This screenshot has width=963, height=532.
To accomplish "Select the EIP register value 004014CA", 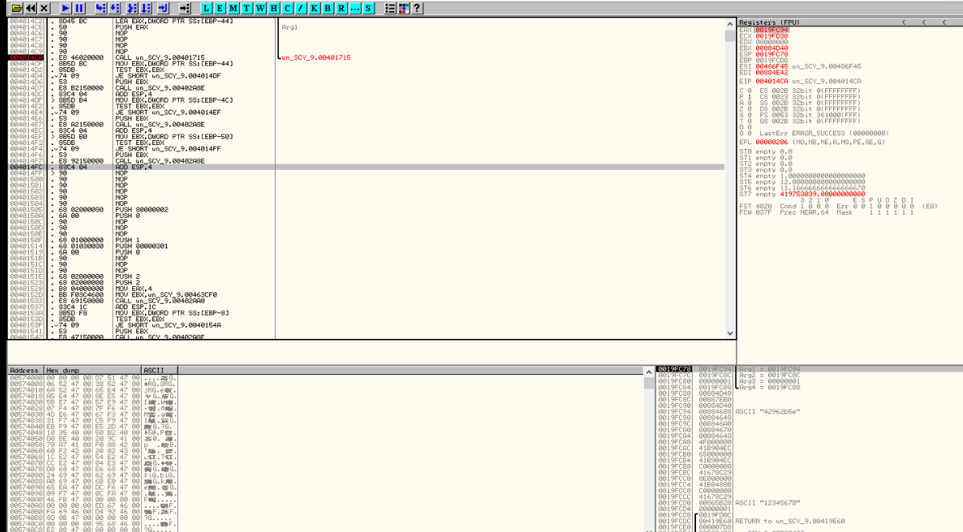I will (x=771, y=81).
